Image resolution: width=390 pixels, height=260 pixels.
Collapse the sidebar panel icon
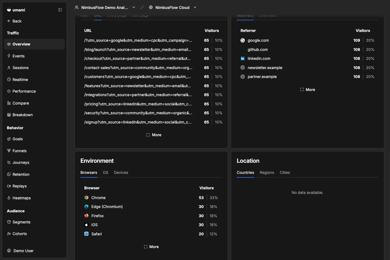point(60,10)
